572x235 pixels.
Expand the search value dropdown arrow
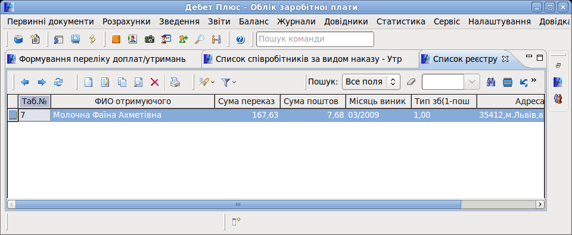(x=472, y=82)
